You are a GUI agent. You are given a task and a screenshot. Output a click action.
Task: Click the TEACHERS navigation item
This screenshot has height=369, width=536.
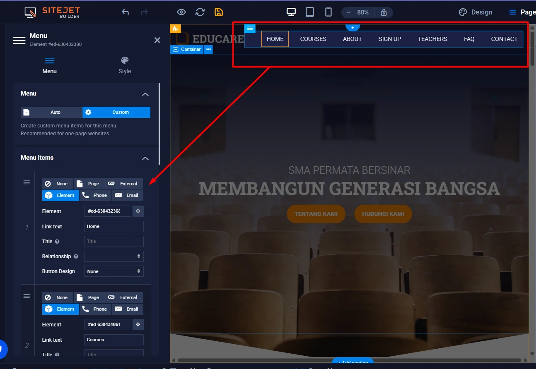tap(432, 39)
